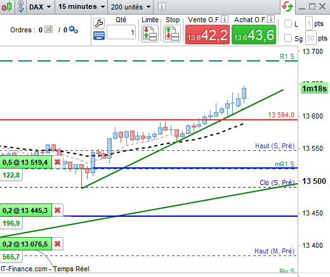Click the green Achat 13 643,6 button
Viewport: 330px width, 277px height.
click(x=254, y=35)
